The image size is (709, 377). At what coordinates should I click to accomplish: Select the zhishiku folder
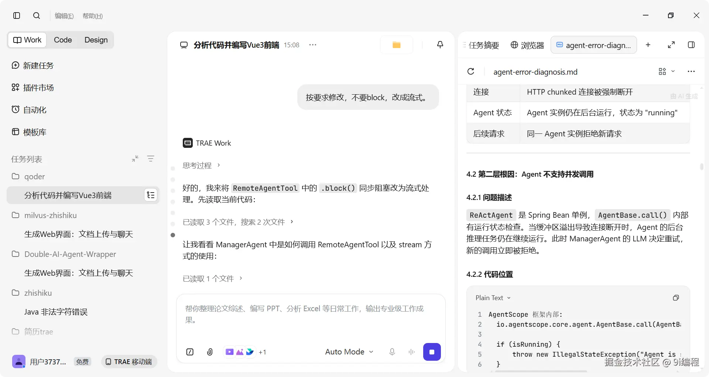tap(32, 293)
